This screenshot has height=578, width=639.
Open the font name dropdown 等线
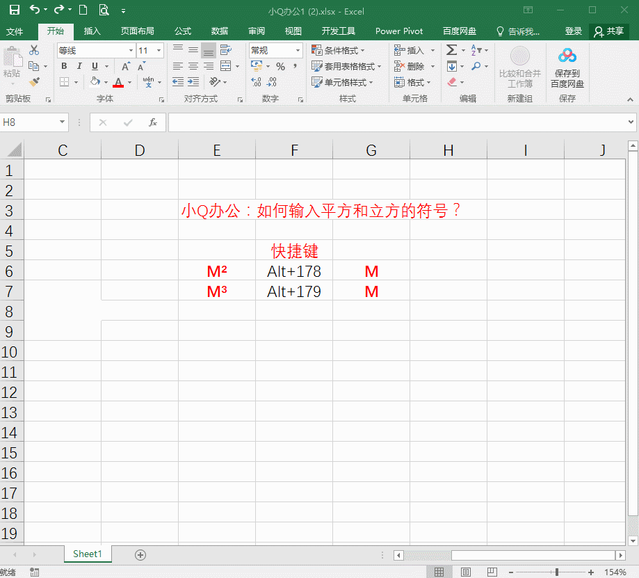point(131,51)
